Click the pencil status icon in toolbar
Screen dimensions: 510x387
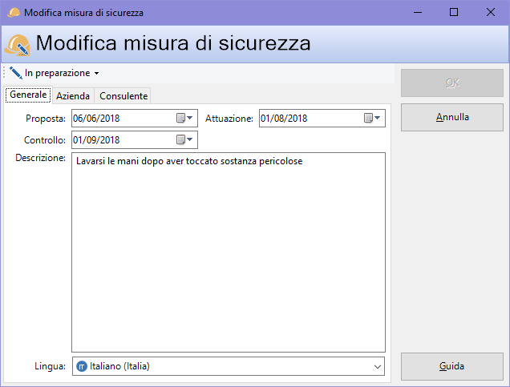pyautogui.click(x=15, y=73)
